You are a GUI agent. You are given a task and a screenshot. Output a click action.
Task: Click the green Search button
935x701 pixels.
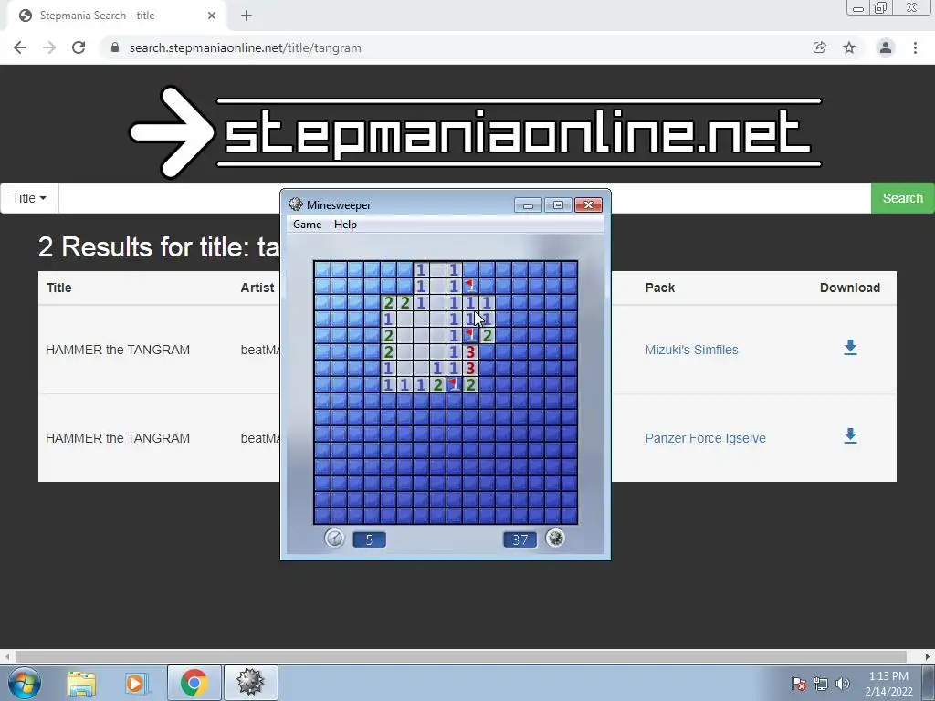pyautogui.click(x=902, y=198)
